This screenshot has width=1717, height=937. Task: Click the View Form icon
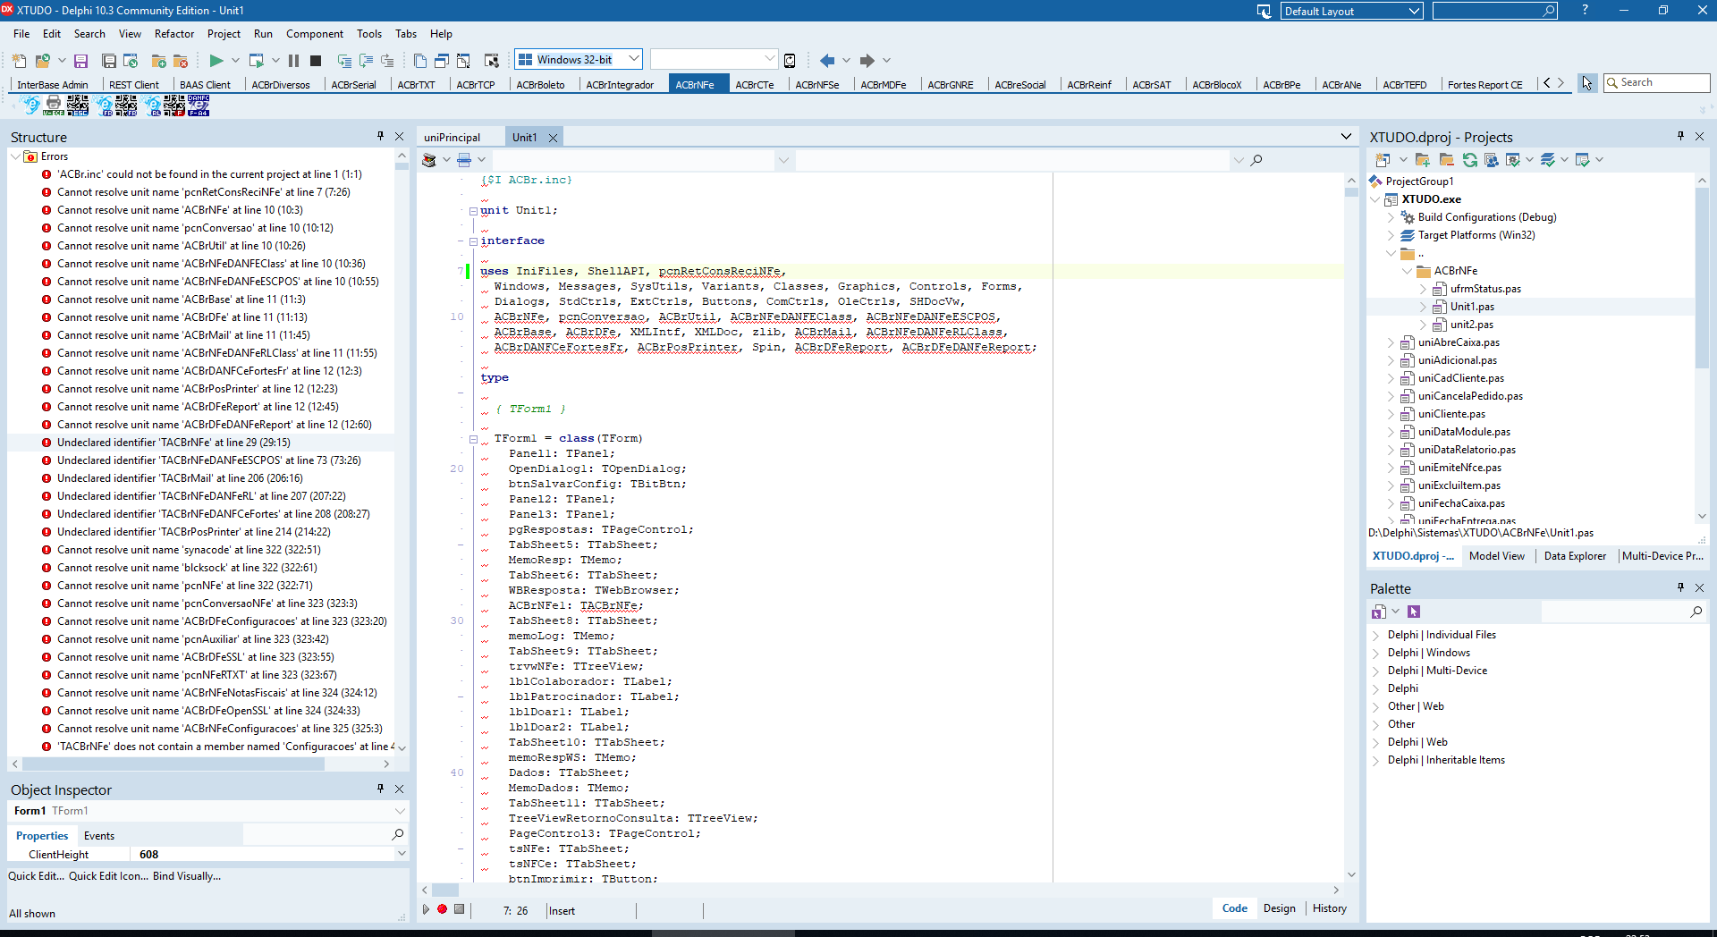[x=442, y=61]
